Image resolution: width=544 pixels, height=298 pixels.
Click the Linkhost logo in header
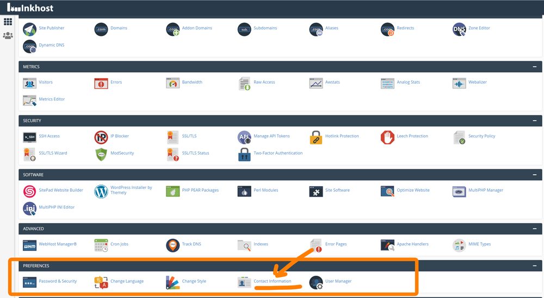[x=30, y=8]
